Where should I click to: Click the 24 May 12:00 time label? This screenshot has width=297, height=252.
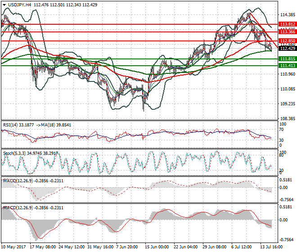pos(72,247)
